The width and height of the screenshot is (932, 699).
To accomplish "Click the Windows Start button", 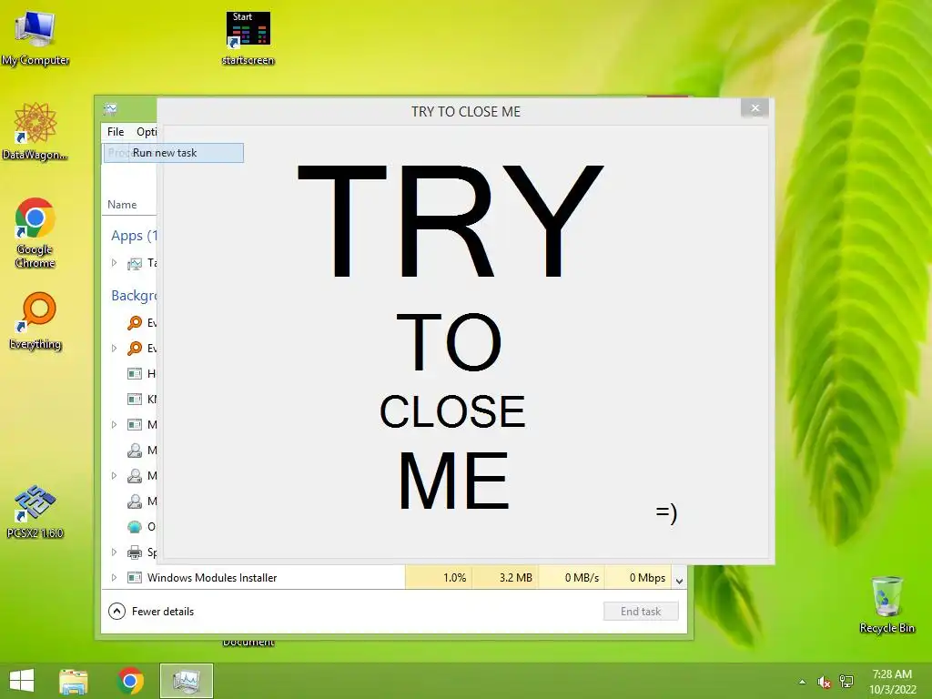I will pyautogui.click(x=22, y=681).
